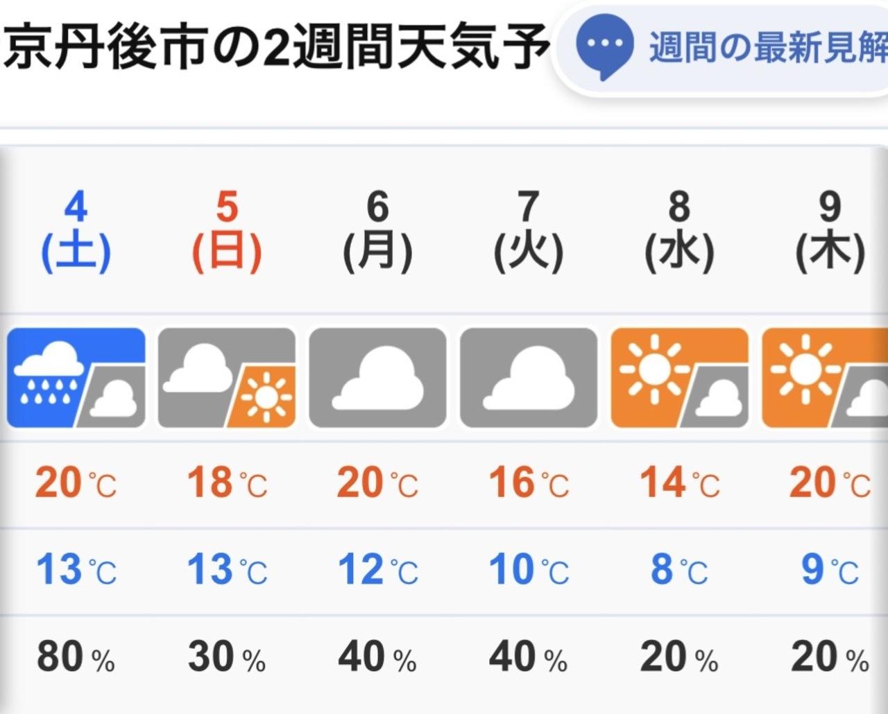Click the 京丹後市の2週間天気予 page title
The image size is (888, 714).
point(276,47)
